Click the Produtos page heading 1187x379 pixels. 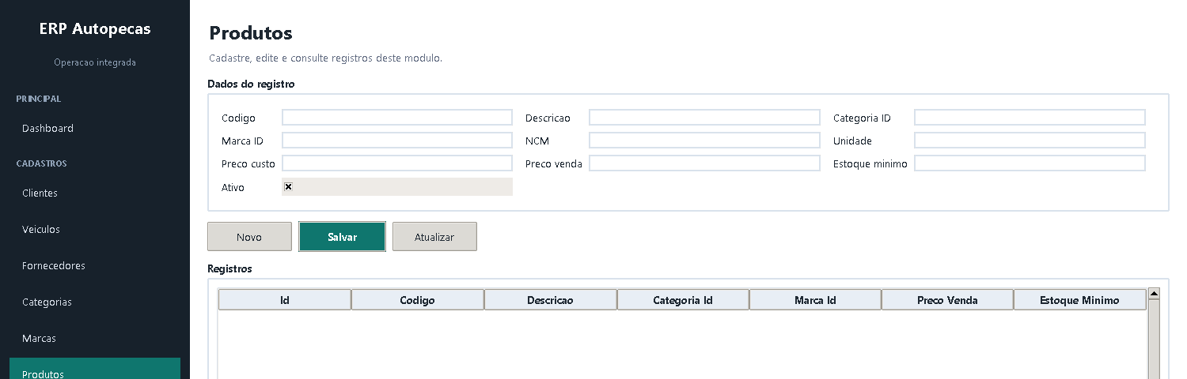(x=251, y=33)
